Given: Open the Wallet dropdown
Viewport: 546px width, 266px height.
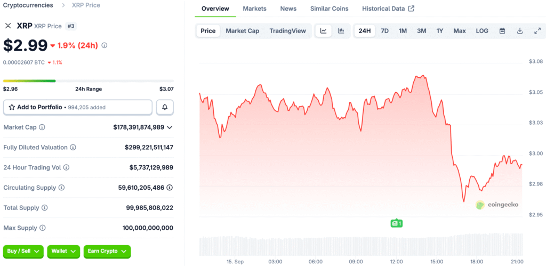Looking at the screenshot, I should coord(64,252).
